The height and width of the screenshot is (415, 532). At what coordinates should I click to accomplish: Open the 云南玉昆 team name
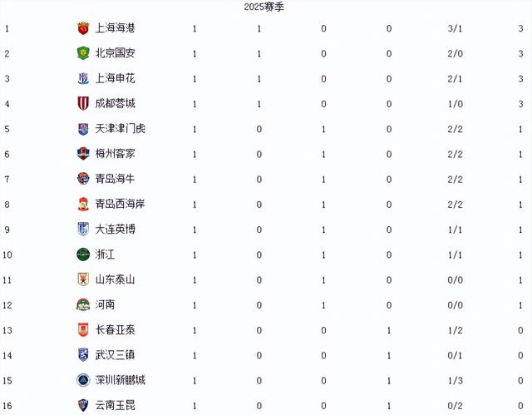(x=115, y=405)
